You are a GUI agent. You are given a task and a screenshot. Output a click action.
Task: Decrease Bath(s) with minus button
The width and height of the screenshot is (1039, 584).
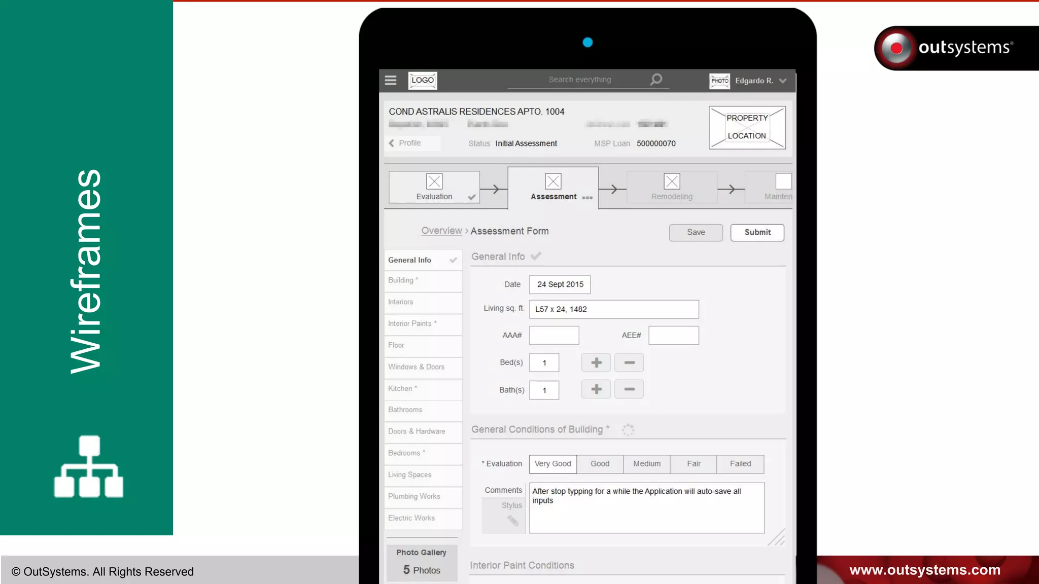click(629, 389)
